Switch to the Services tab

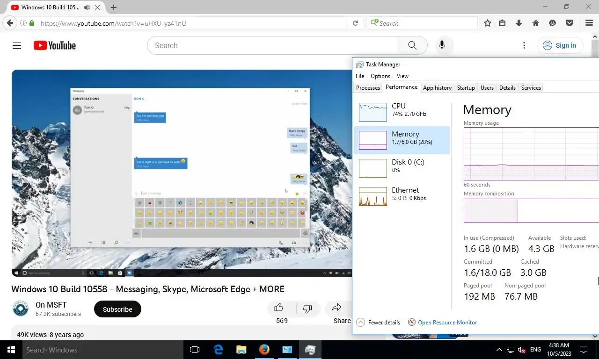coord(531,87)
